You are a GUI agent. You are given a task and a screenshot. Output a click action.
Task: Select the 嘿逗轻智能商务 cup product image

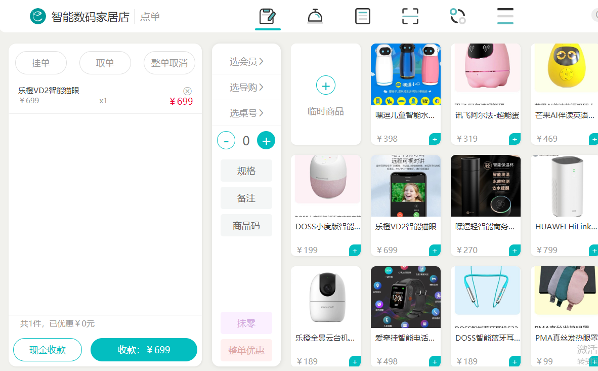486,186
